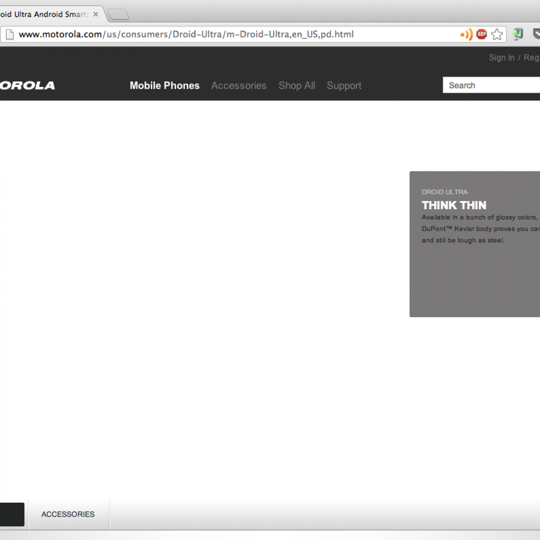Open the Adblock Plus ABP icon

481,34
